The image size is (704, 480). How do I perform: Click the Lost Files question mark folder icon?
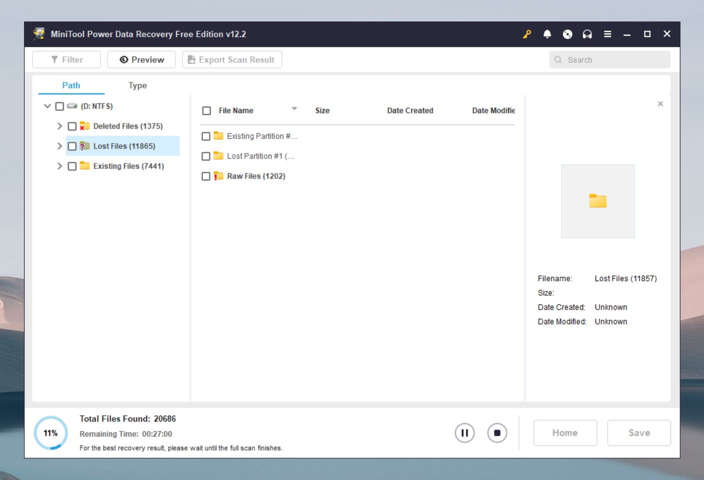point(84,146)
